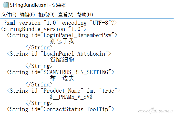Image resolution: width=174 pixels, height=115 pixels.
Task: Click closing String tag below 别忘了我
Action: click(x=39, y=48)
